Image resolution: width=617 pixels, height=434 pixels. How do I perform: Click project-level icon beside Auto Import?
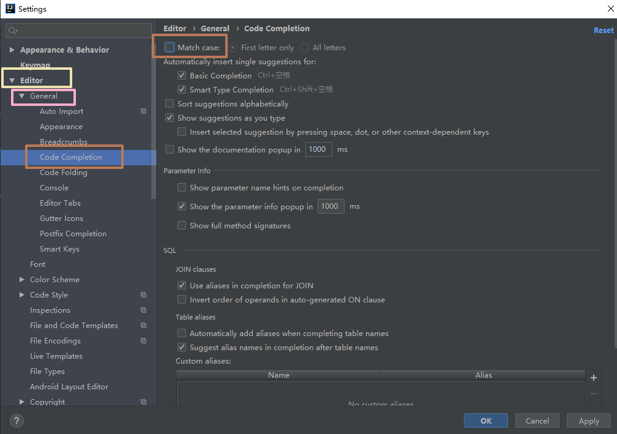coord(144,111)
